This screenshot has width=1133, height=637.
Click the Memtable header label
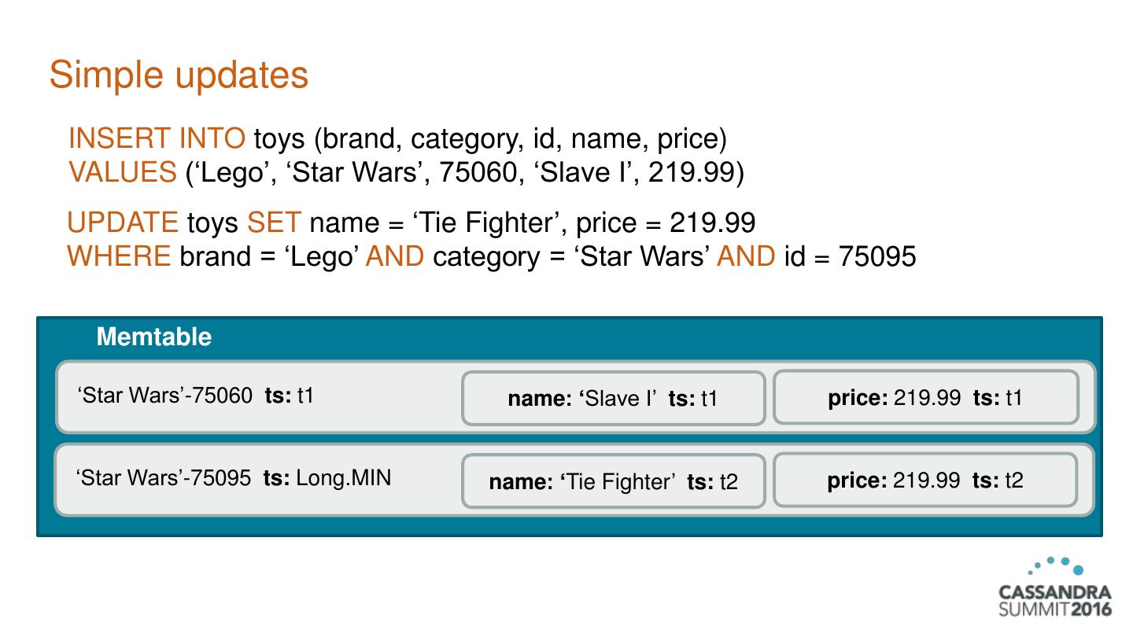(x=154, y=337)
